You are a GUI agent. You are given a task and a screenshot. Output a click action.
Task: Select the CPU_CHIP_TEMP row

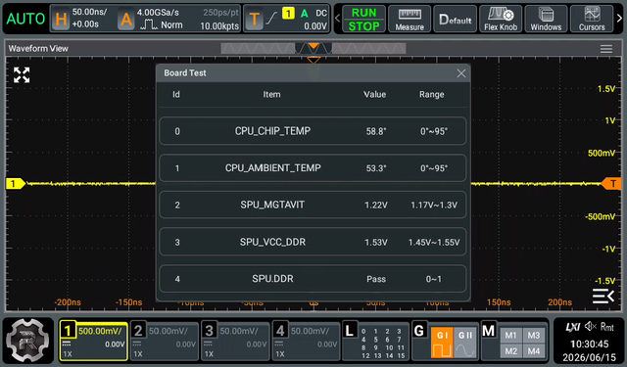tap(313, 131)
